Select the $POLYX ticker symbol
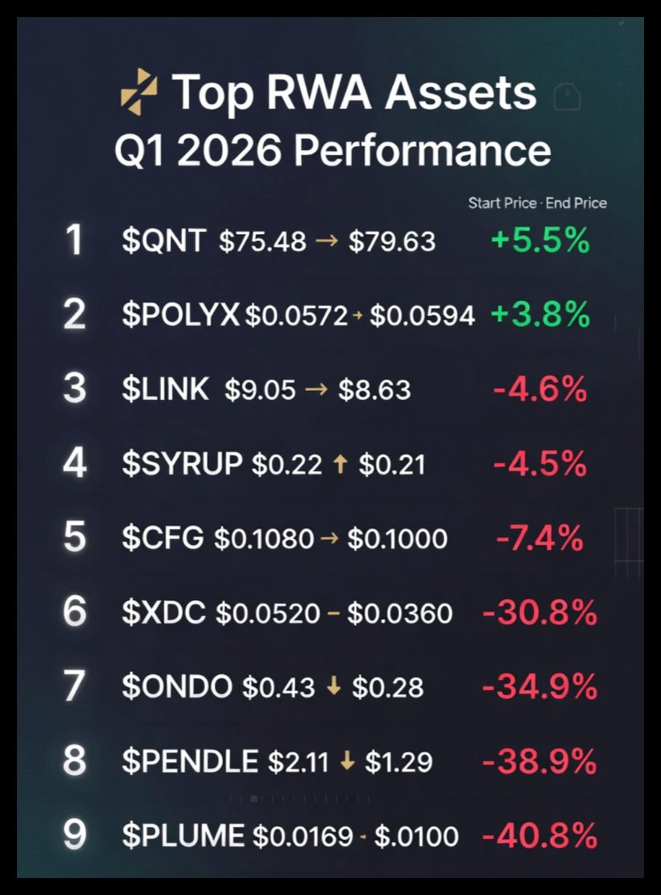Image resolution: width=661 pixels, height=895 pixels. tap(181, 315)
